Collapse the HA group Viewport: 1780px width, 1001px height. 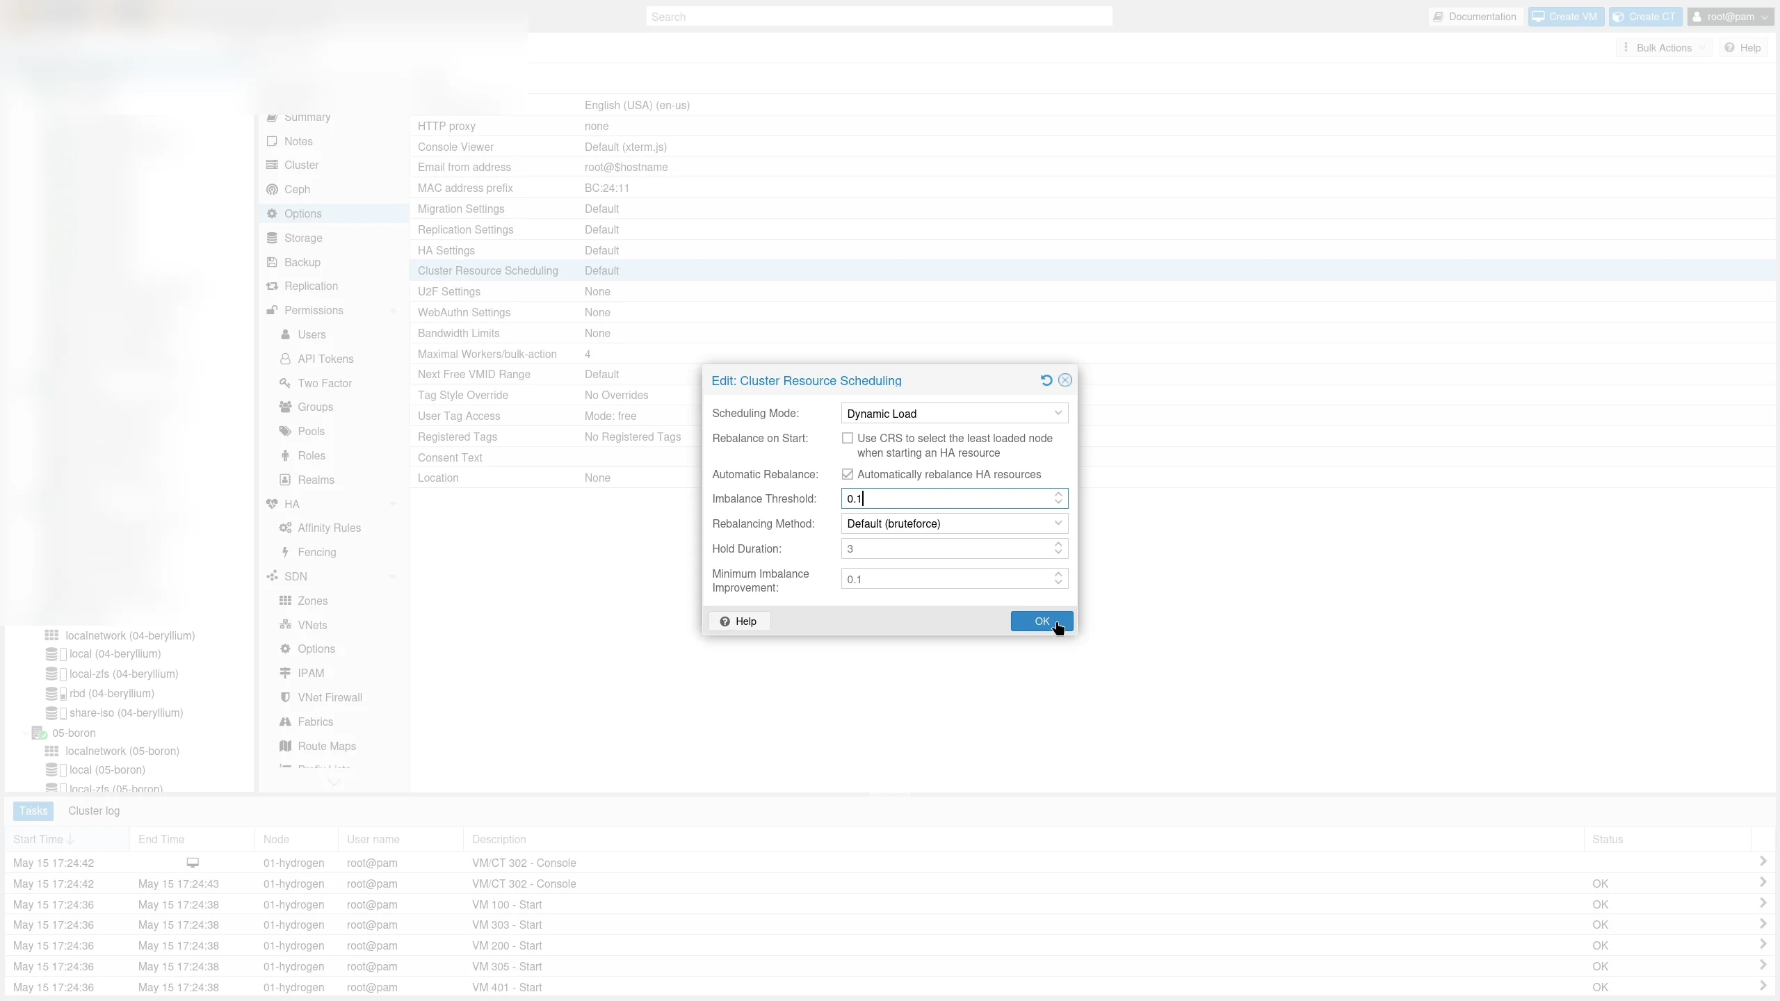pos(393,504)
